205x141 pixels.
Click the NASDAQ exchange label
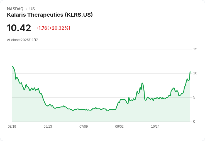15,9
